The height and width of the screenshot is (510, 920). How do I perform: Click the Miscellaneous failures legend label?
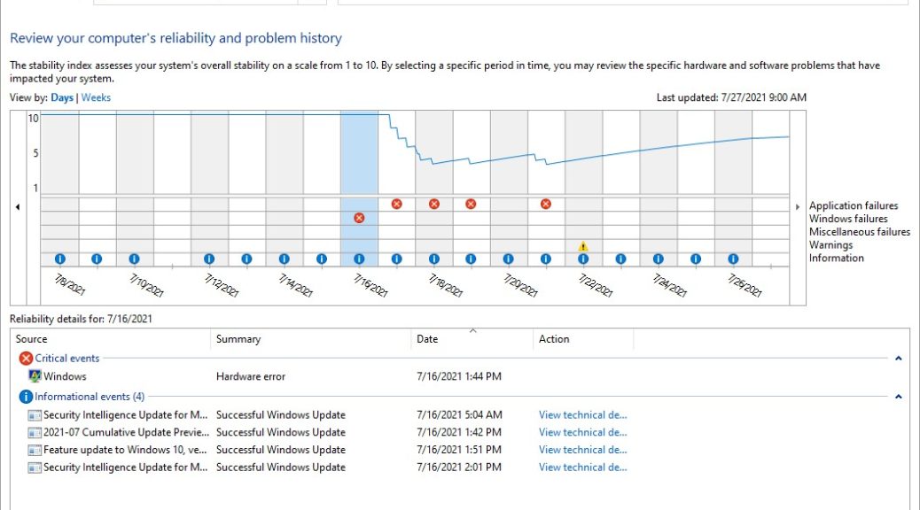coord(860,232)
